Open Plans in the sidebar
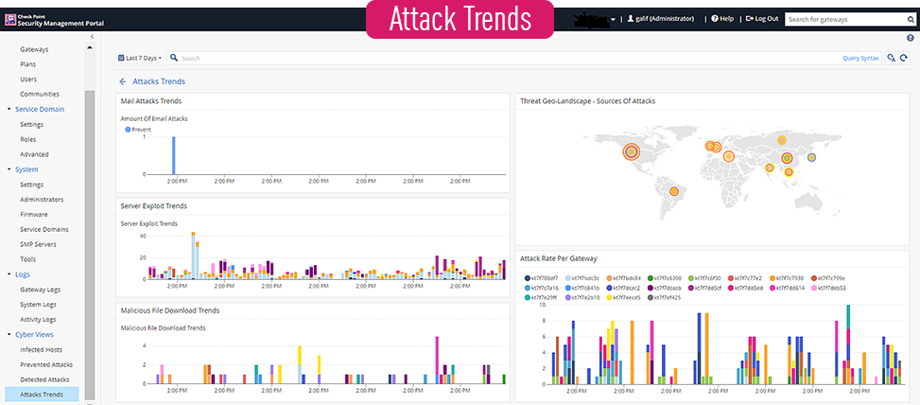Viewport: 920px width, 405px height. tap(27, 64)
